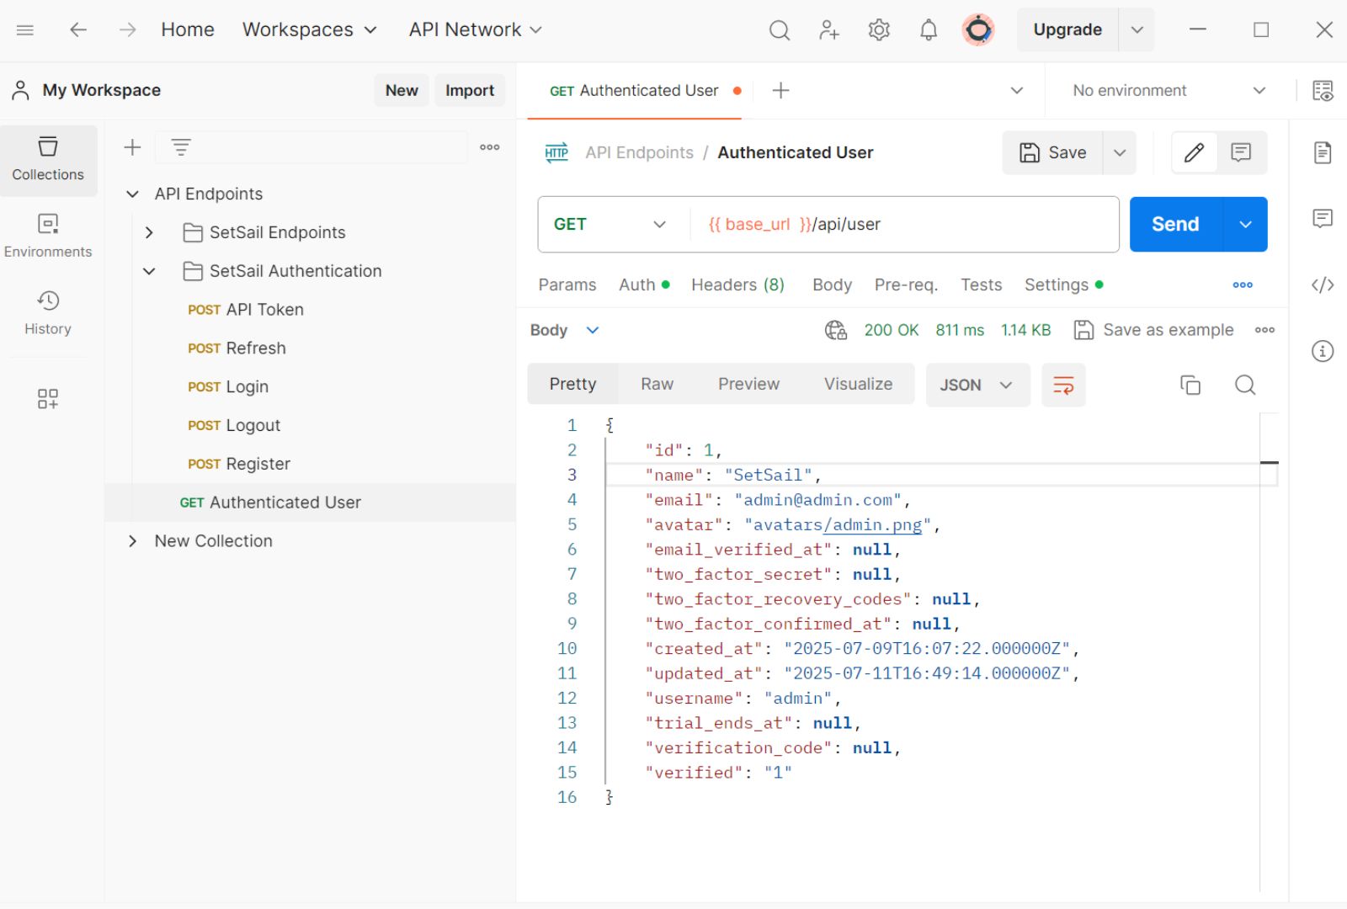Open Collections in the sidebar
This screenshot has height=909, width=1347.
48,159
